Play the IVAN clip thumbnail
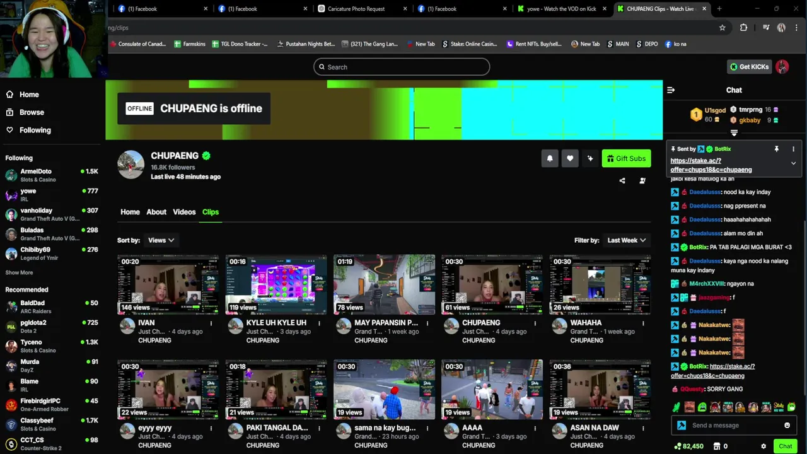This screenshot has height=454, width=807. pyautogui.click(x=168, y=284)
